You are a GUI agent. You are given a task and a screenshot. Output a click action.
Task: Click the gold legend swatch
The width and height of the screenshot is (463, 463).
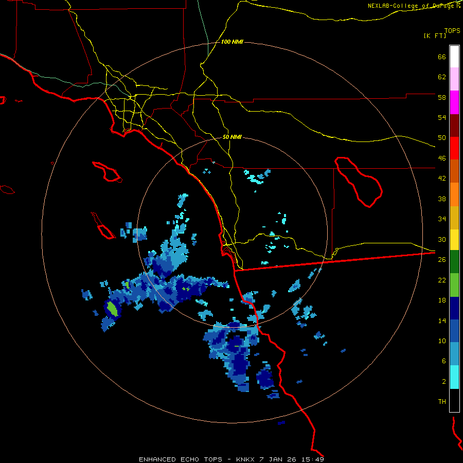[454, 218]
